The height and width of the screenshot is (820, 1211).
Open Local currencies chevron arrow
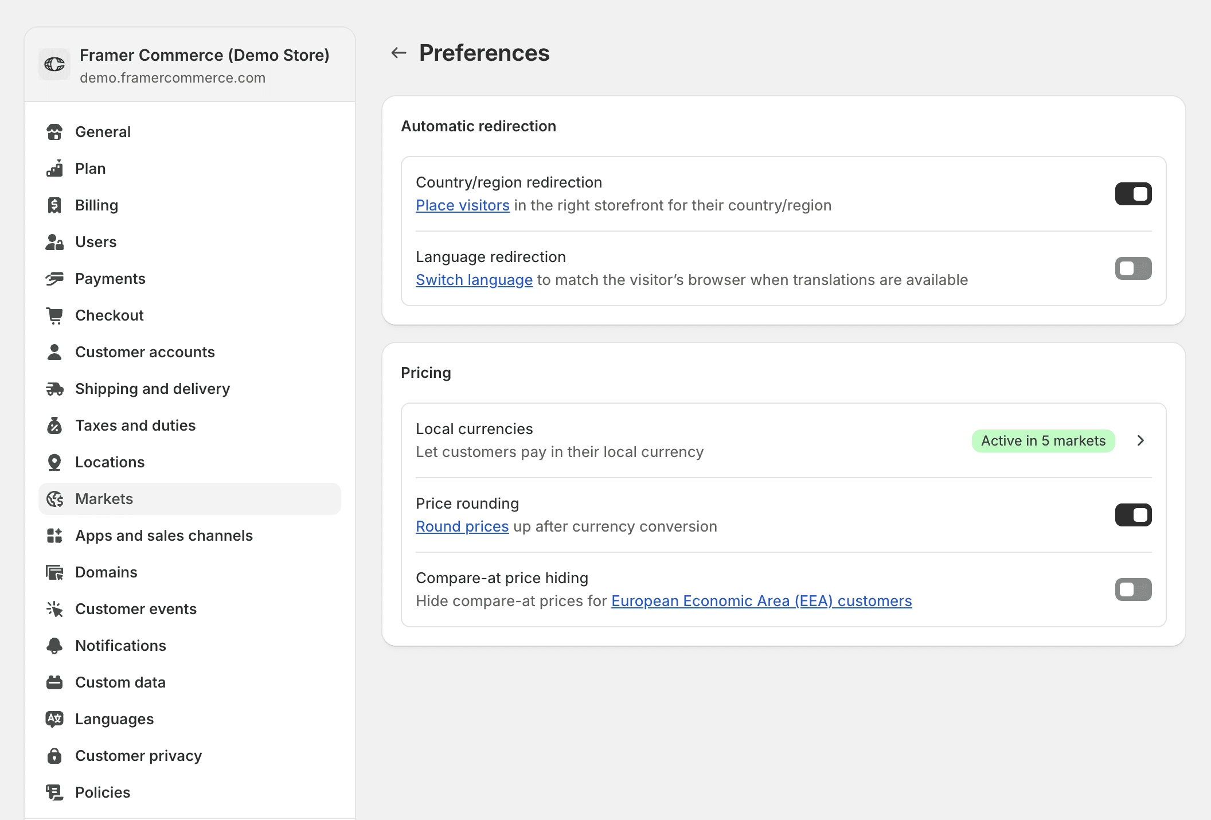point(1140,440)
